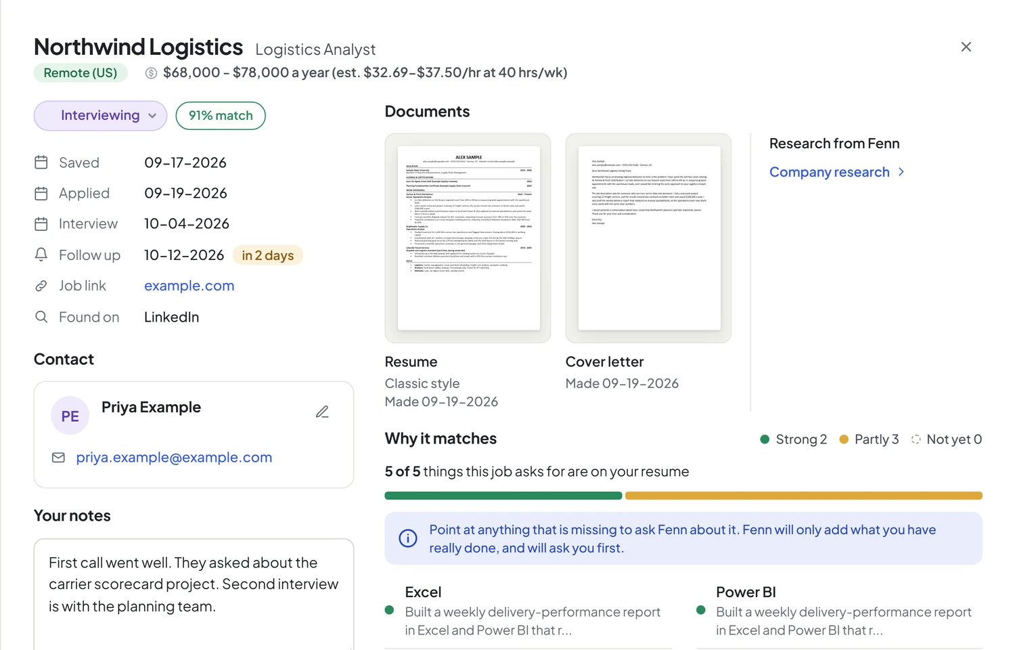Select the Applied date 09-19-2026

point(185,193)
